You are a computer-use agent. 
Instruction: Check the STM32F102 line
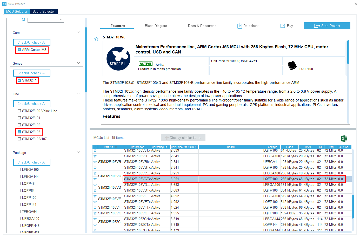pos(19,125)
